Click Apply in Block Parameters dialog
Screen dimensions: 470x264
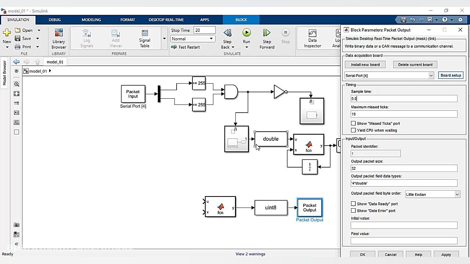(446, 254)
